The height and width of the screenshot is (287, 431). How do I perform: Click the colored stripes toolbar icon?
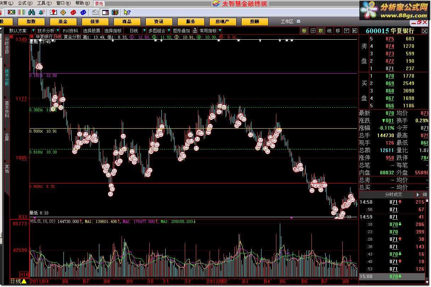tap(21, 12)
